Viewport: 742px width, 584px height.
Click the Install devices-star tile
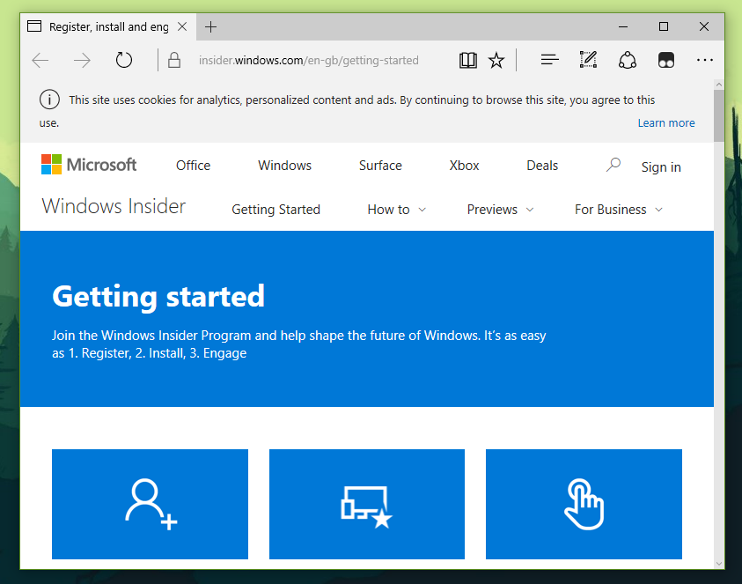pyautogui.click(x=367, y=504)
